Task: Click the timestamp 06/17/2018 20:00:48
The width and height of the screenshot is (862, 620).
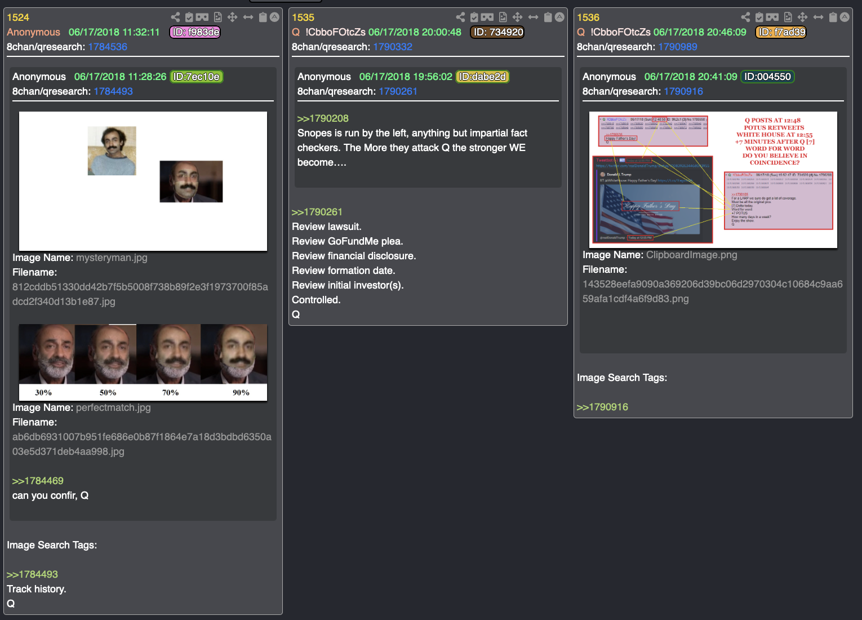Action: pyautogui.click(x=415, y=32)
